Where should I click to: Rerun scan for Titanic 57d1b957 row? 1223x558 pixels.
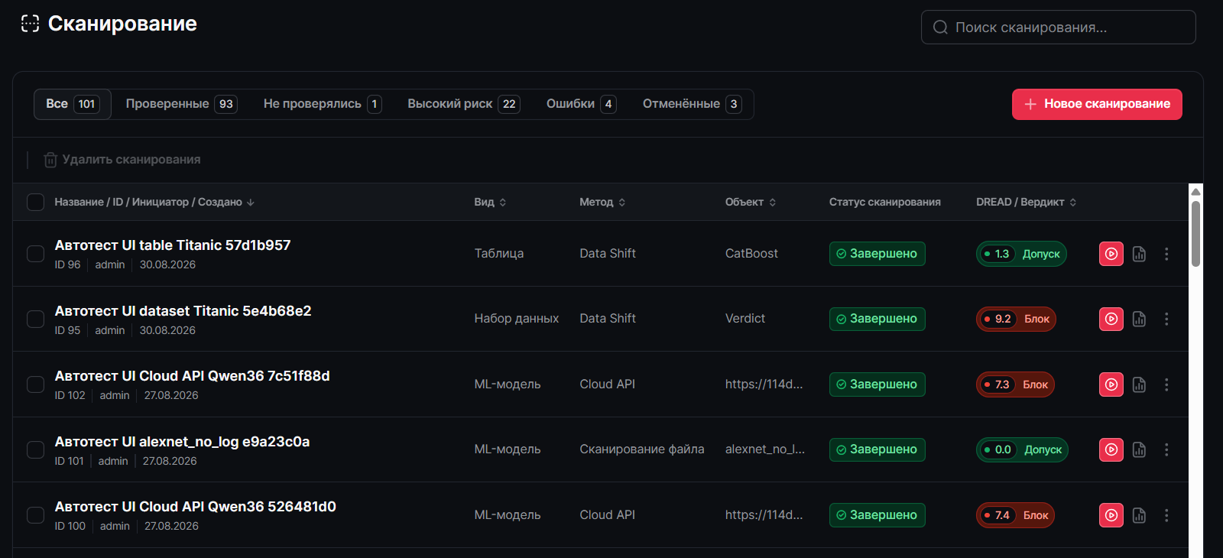tap(1111, 254)
